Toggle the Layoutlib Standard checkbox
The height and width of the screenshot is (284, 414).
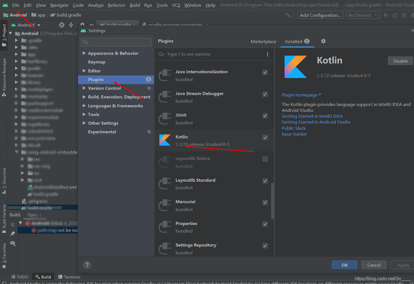pos(265,181)
